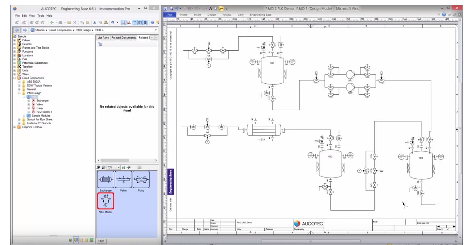The height and width of the screenshot is (245, 468).
Task: Select the Pump stencil thumbnail
Action: click(141, 179)
